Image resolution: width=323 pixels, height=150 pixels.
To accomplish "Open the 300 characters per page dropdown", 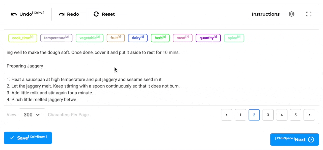I will pyautogui.click(x=32, y=115).
